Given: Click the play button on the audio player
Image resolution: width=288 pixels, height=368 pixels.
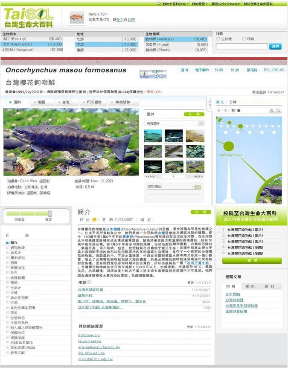Looking at the screenshot, I should [156, 75].
